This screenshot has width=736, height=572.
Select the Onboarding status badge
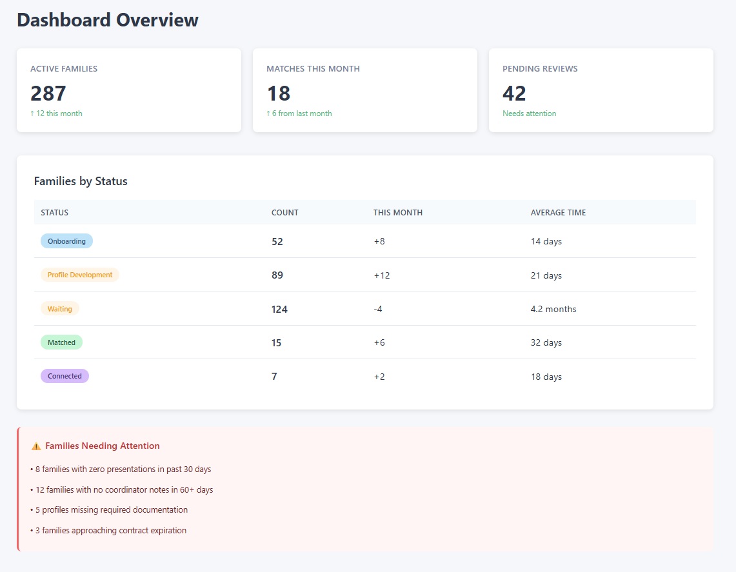point(66,241)
